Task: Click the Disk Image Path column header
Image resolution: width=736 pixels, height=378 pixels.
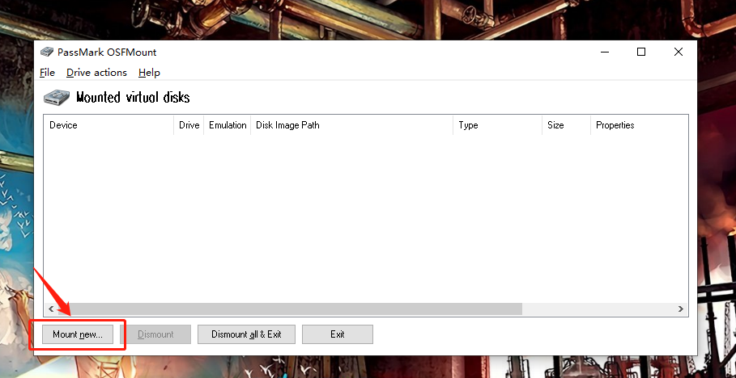Action: tap(351, 125)
